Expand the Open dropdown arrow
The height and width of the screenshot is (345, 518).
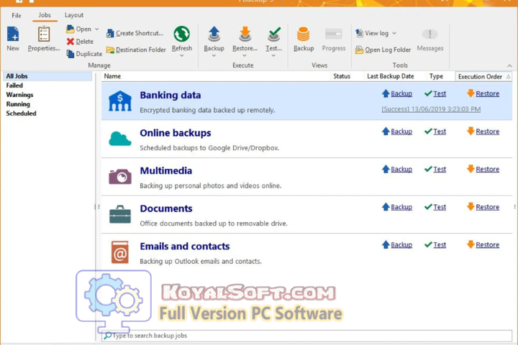(97, 29)
